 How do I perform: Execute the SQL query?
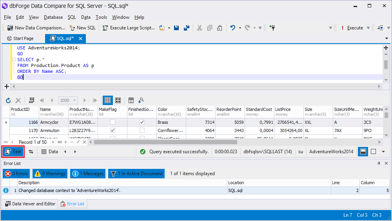pos(352,28)
